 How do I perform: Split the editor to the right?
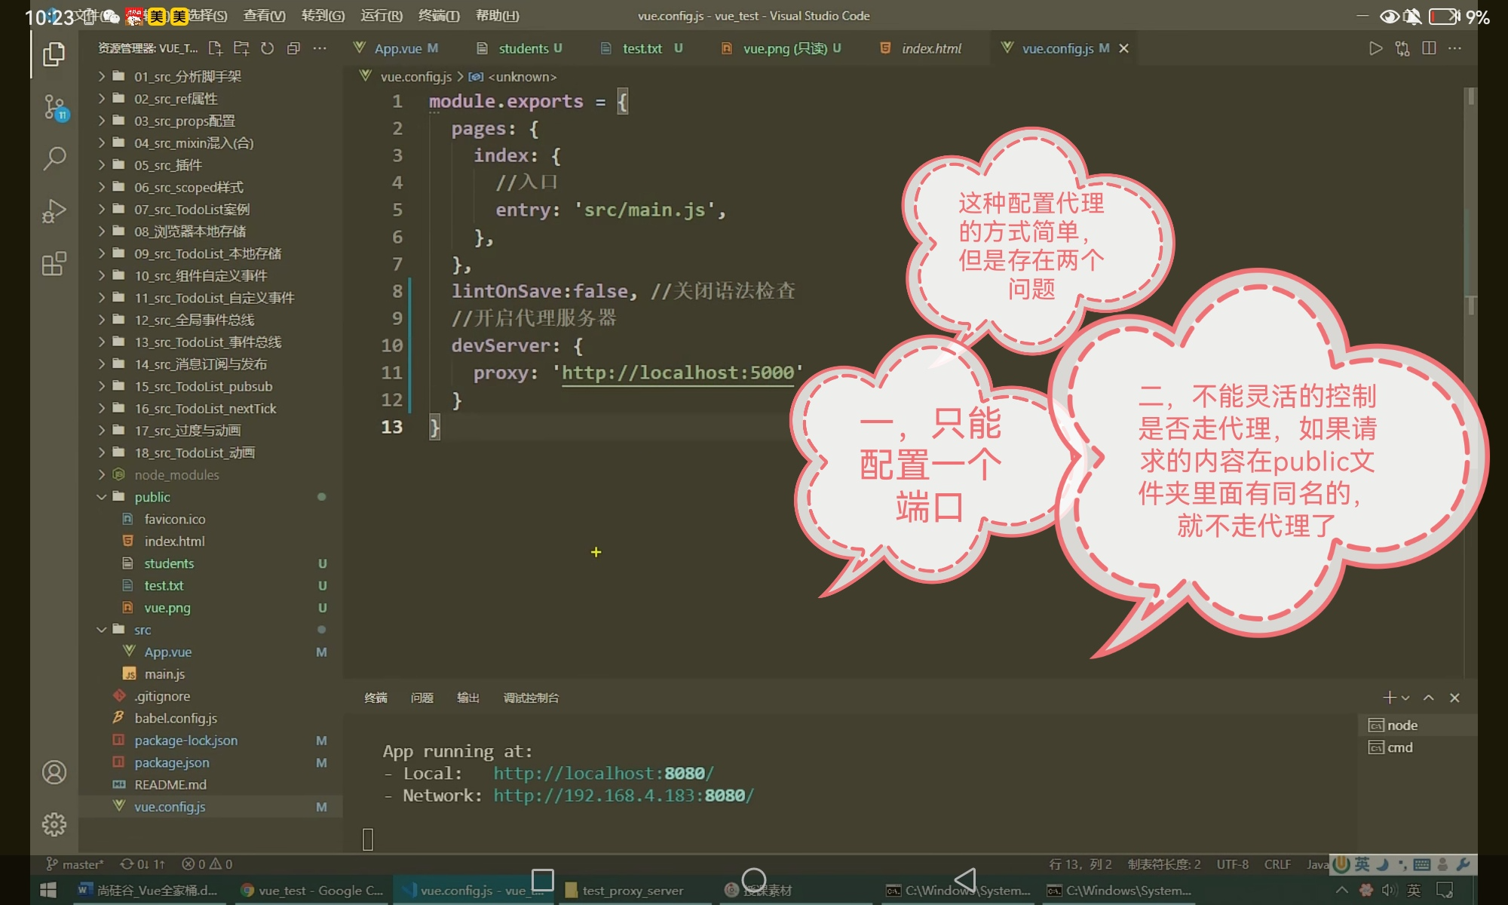coord(1428,48)
